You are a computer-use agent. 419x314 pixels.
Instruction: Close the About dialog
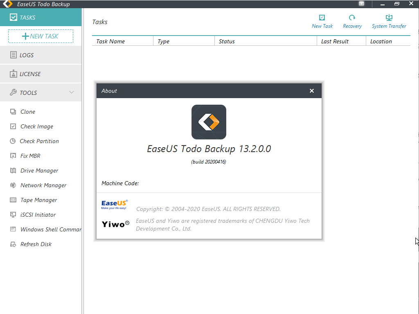coord(311,91)
